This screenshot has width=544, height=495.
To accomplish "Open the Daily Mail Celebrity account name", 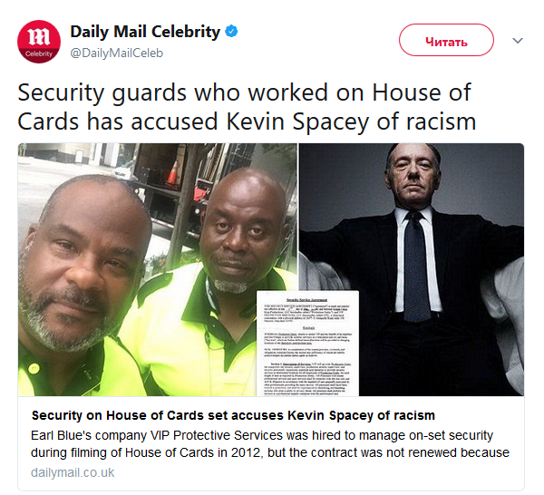I will coord(145,32).
